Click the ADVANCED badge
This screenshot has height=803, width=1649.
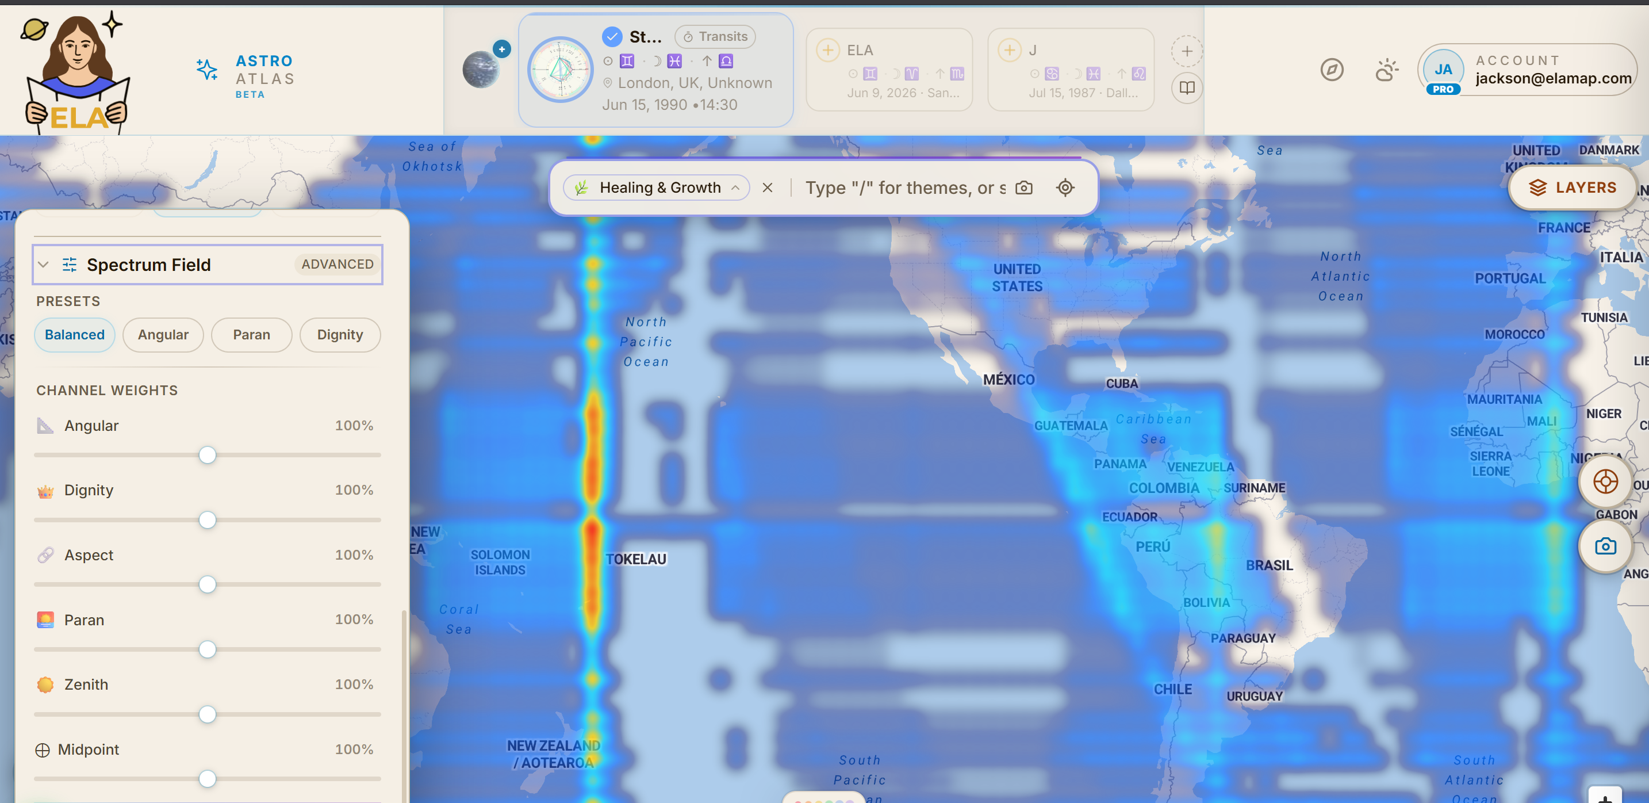click(338, 265)
